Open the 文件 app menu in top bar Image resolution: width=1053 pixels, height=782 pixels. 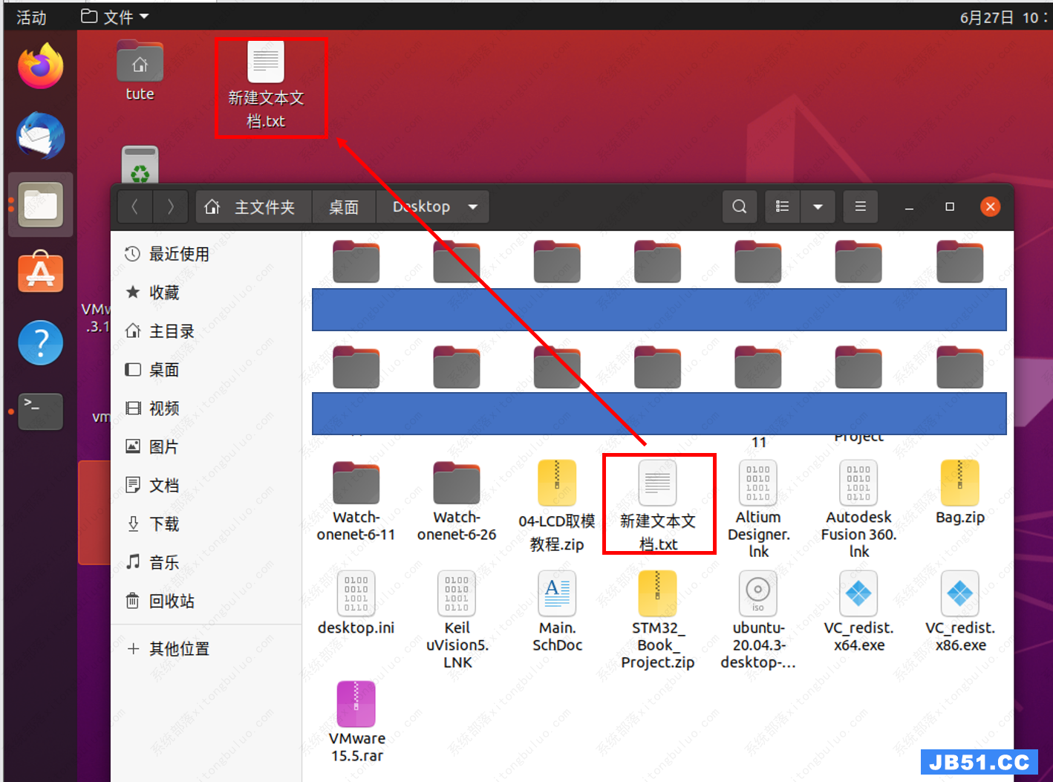[x=115, y=16]
